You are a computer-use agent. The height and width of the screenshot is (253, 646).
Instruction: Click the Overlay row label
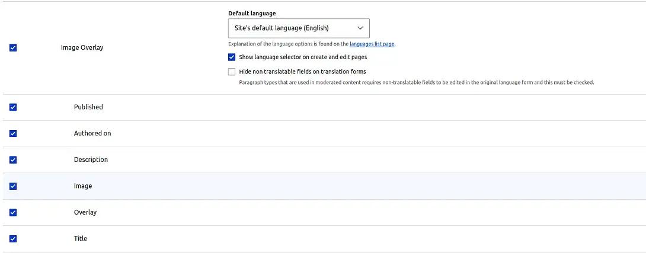point(85,212)
